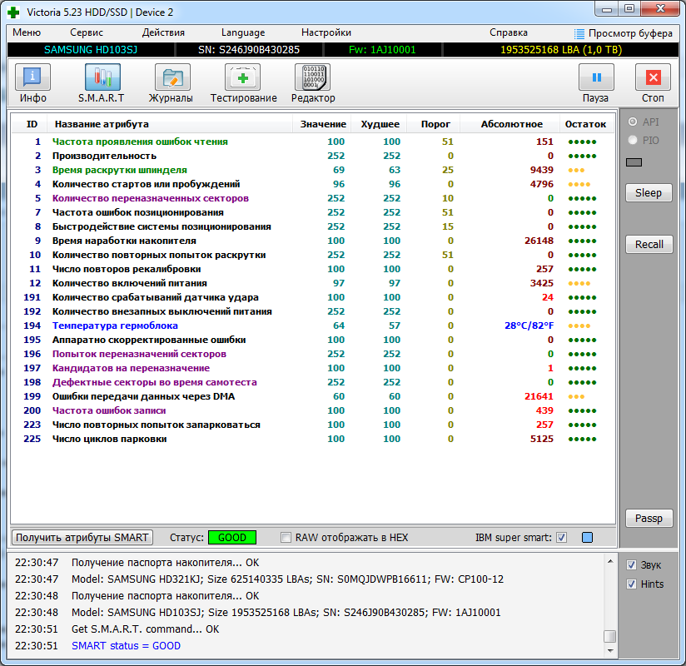Click the log scrollbar down arrow
Image resolution: width=686 pixels, height=666 pixels.
point(610,651)
